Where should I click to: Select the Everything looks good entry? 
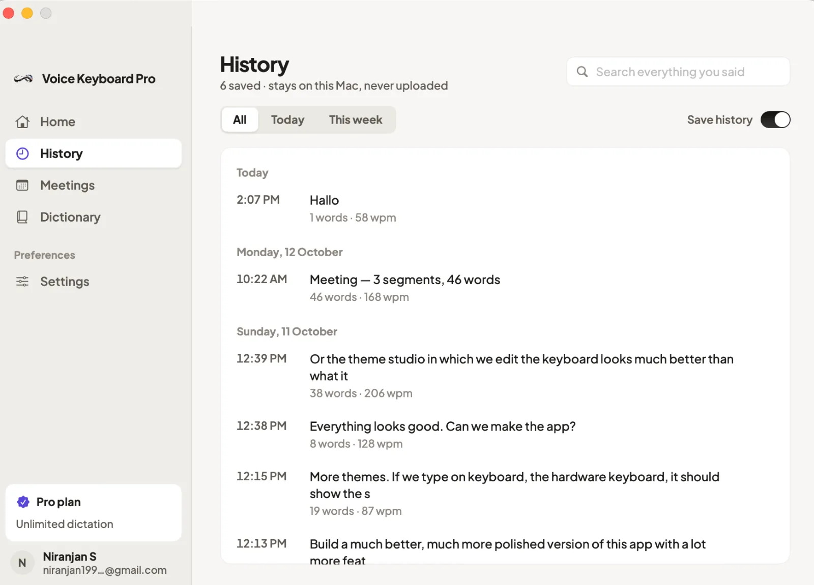click(505, 435)
